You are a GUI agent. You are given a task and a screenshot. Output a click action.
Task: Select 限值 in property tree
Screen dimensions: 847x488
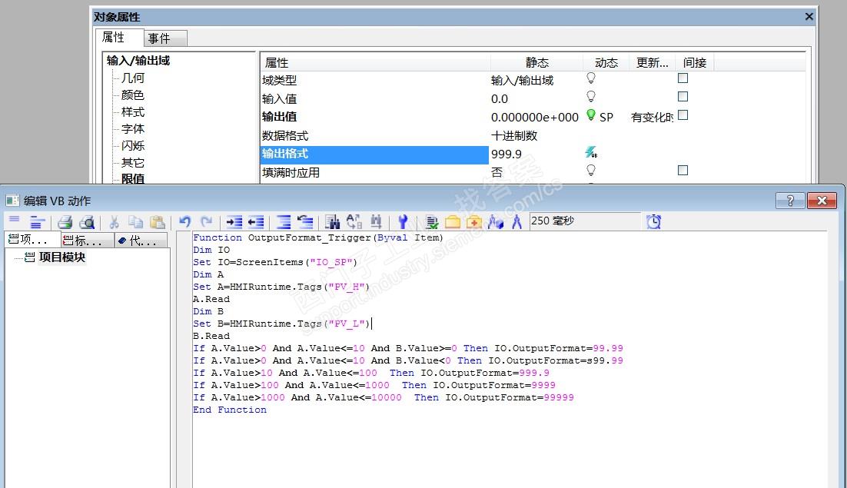pyautogui.click(x=133, y=178)
